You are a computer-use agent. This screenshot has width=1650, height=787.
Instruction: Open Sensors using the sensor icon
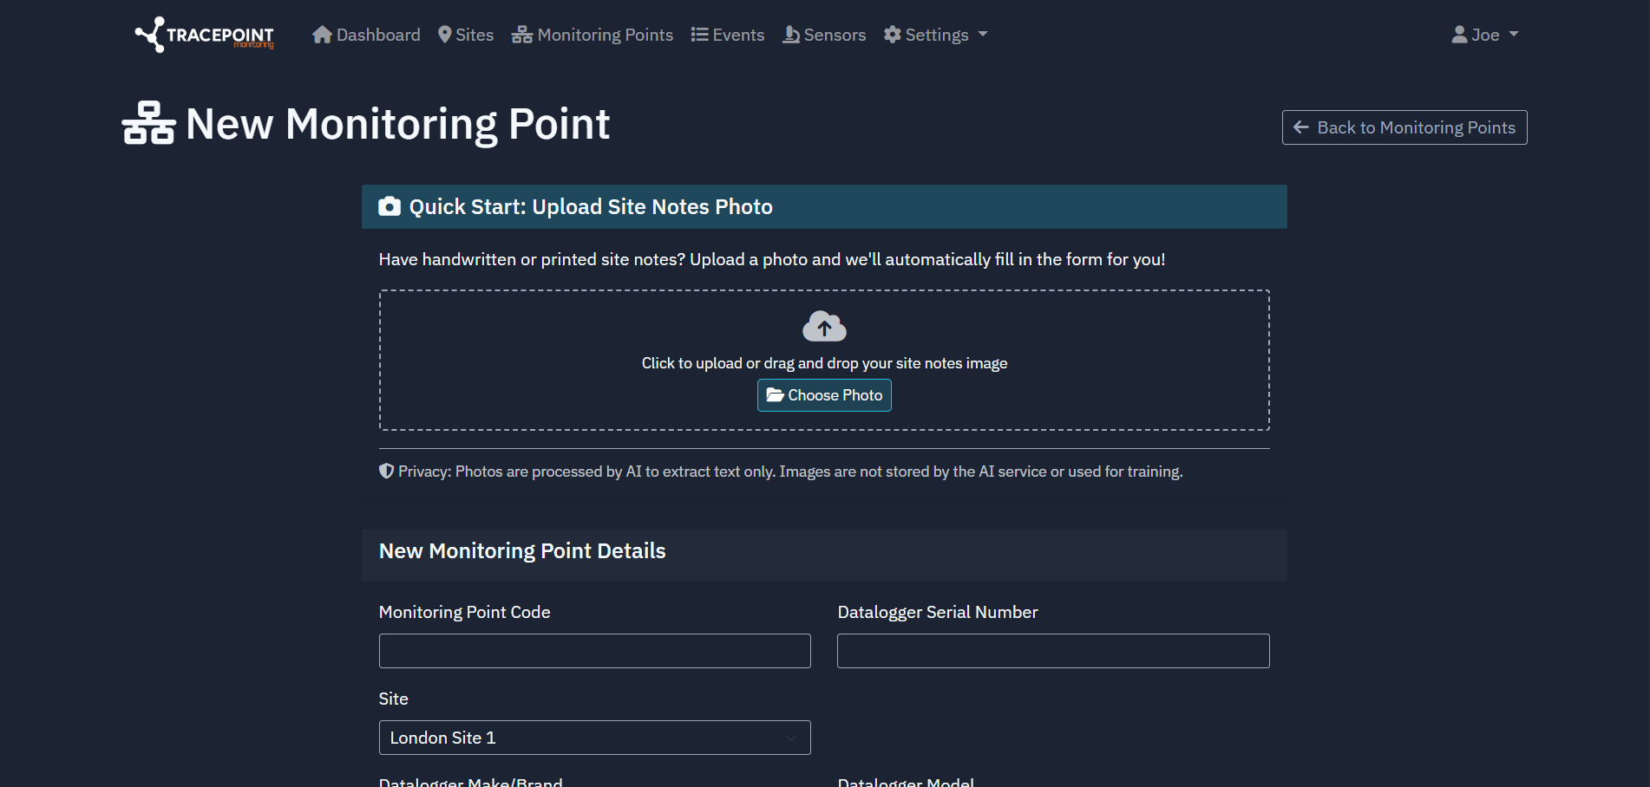(790, 34)
